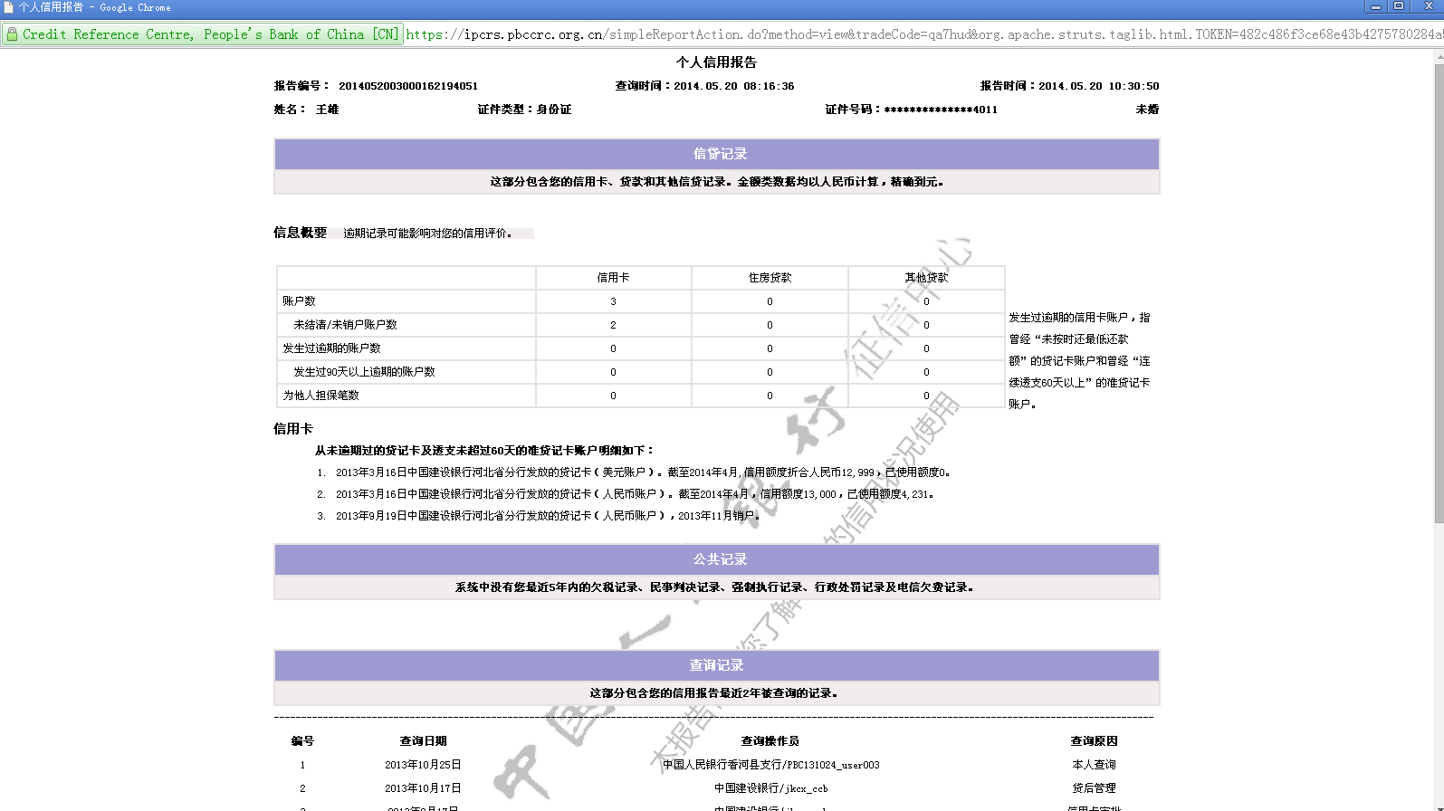
Task: Click the 这部分包含您的信用报告最近2年被查询的记录 description
Action: (x=714, y=693)
